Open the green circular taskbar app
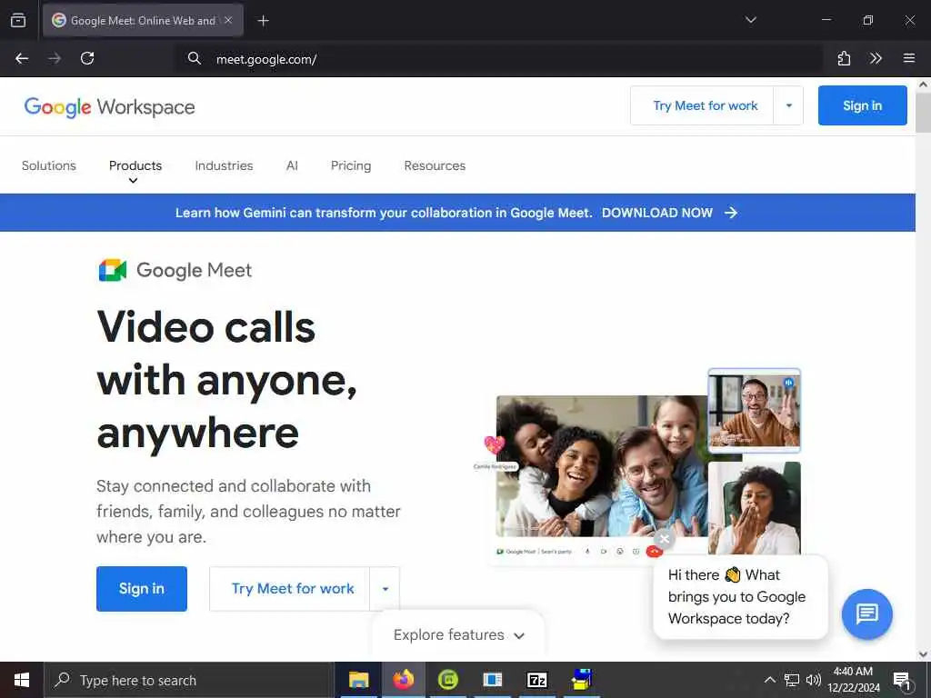Screen dimensions: 931x698 tap(447, 680)
